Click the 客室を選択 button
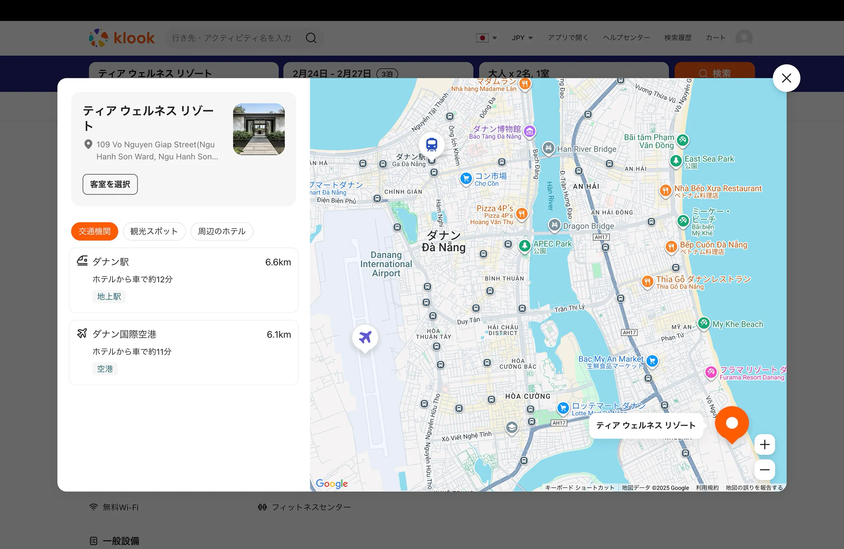 click(x=110, y=184)
